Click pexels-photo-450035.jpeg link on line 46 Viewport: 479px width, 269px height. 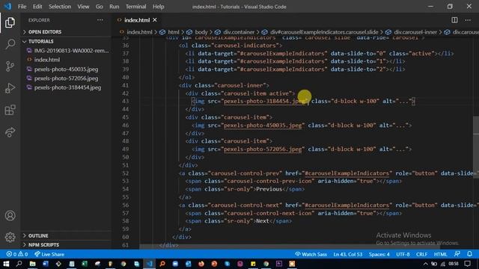(263, 126)
